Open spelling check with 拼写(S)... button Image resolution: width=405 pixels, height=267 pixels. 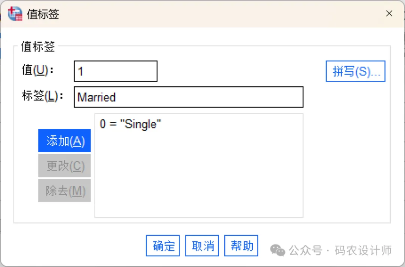pos(355,71)
